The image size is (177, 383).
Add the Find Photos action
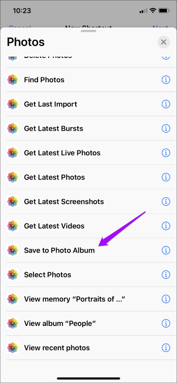(x=88, y=80)
